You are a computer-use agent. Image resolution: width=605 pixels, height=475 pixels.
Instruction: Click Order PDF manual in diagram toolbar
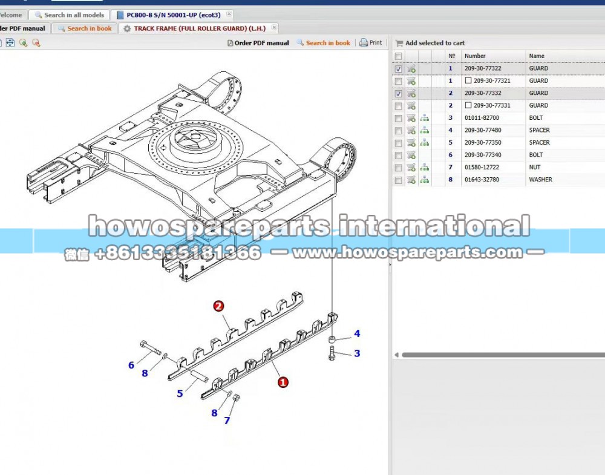pyautogui.click(x=258, y=43)
